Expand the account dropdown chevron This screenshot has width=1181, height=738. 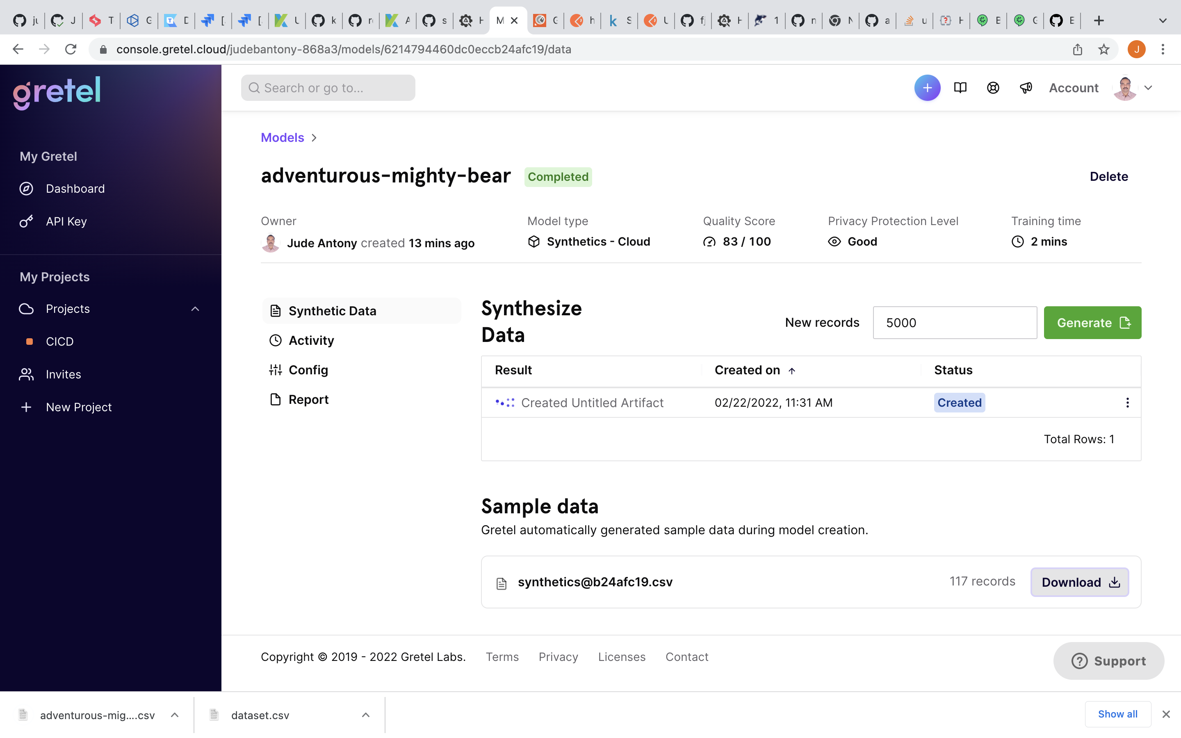tap(1148, 88)
